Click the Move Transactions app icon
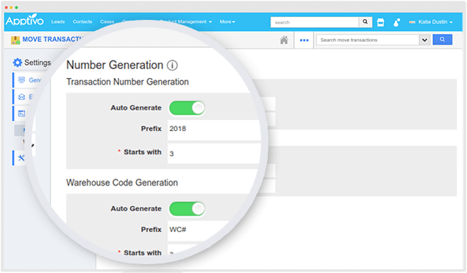This screenshot has height=273, width=467. pyautogui.click(x=15, y=40)
